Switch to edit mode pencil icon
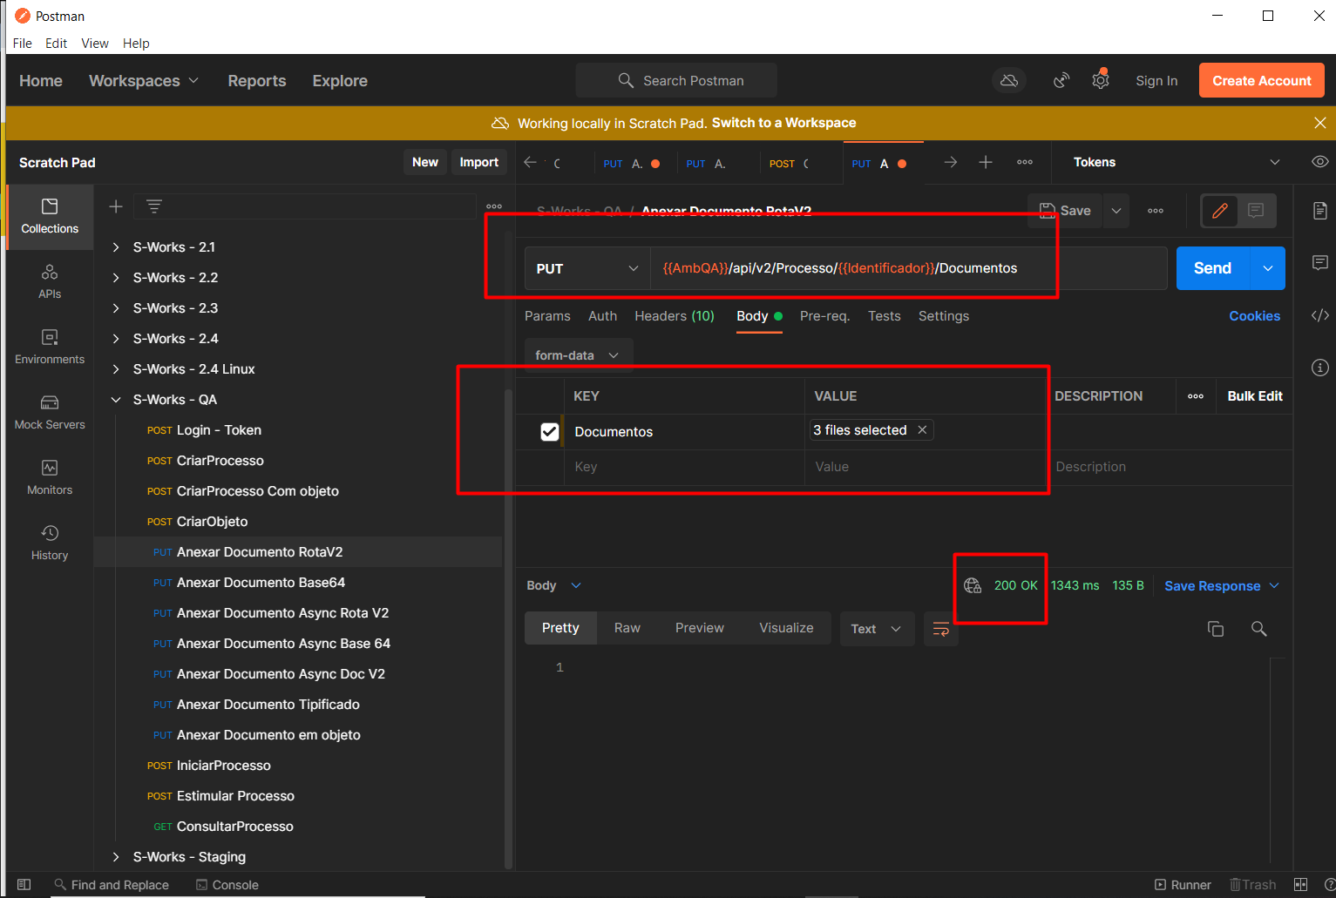Image resolution: width=1336 pixels, height=898 pixels. (1220, 211)
